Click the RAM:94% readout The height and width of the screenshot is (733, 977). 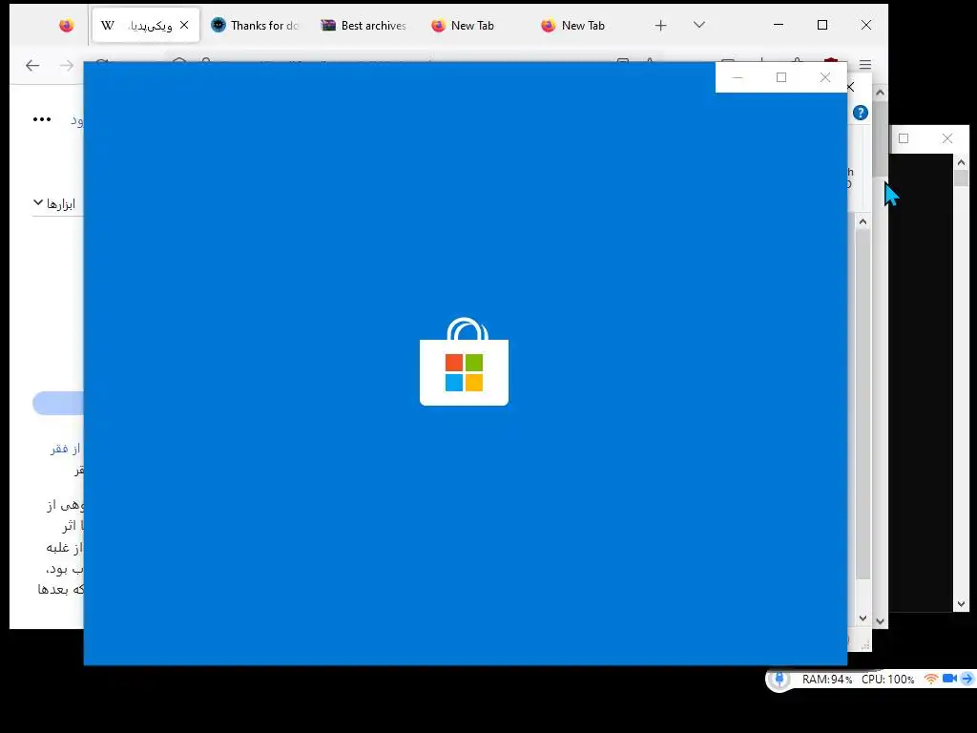pos(827,680)
